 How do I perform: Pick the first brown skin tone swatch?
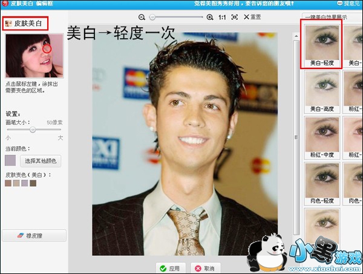(8, 183)
